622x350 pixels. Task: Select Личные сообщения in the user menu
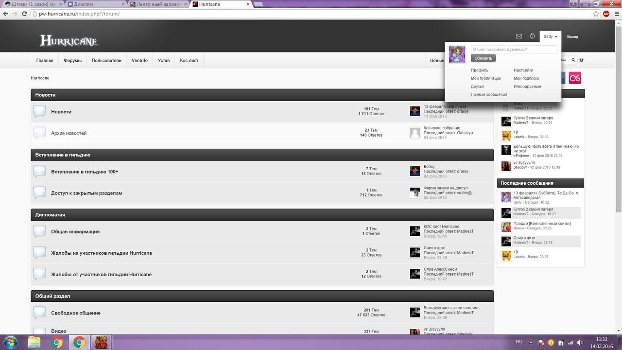pos(489,95)
